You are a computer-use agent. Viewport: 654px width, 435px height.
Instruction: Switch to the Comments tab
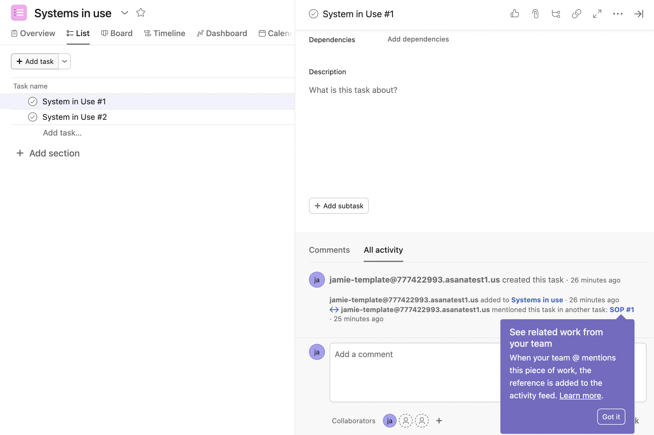pos(329,250)
